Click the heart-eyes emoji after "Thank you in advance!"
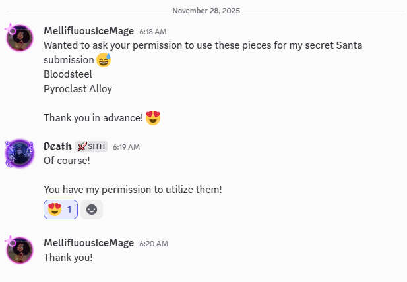Image resolution: width=407 pixels, height=282 pixels. pyautogui.click(x=153, y=118)
